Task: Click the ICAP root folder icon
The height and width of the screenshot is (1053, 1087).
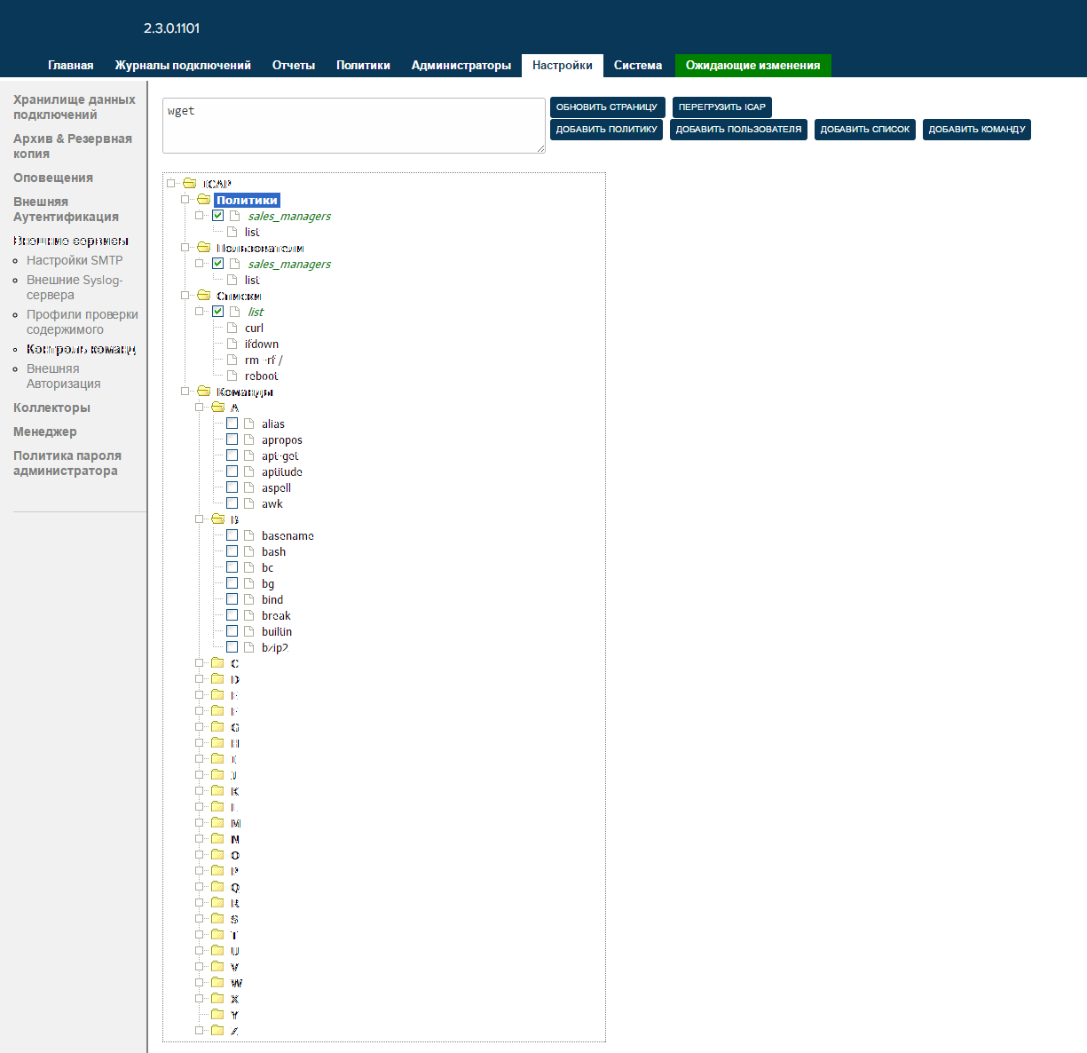Action: (189, 185)
